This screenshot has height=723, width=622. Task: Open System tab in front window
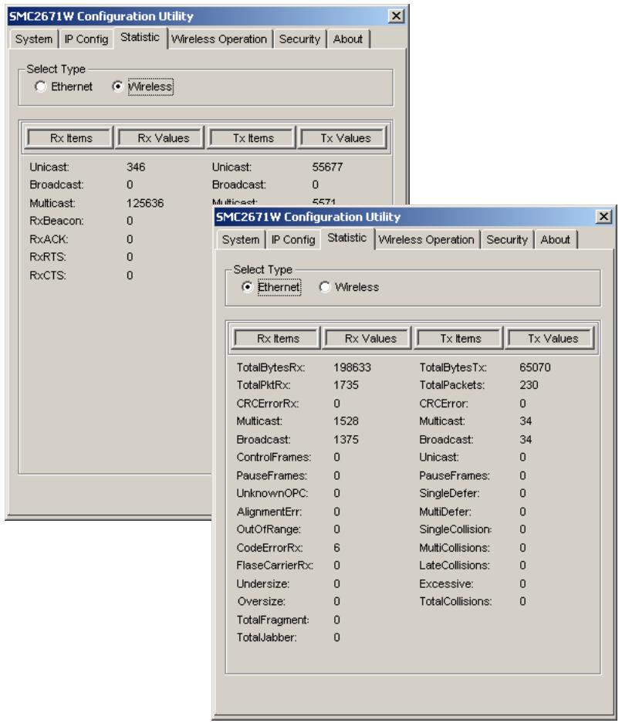point(240,240)
